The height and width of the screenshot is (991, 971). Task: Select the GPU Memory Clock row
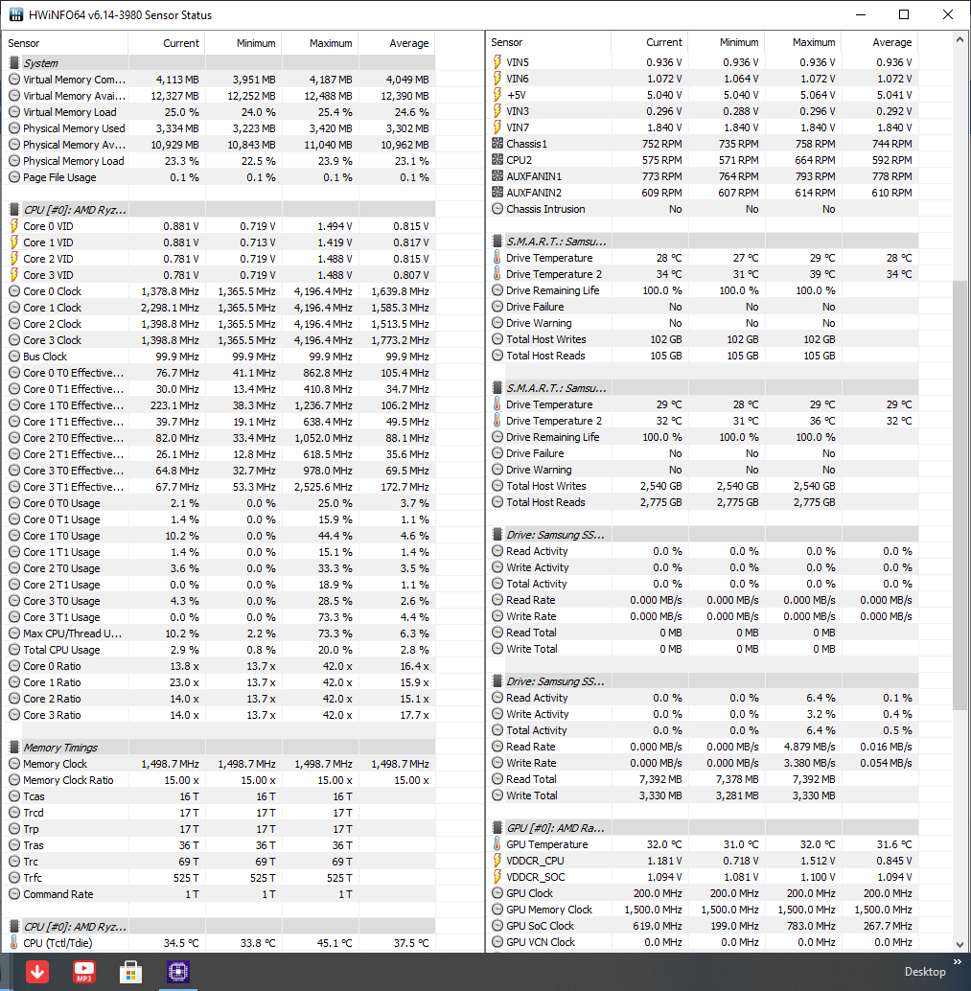pyautogui.click(x=703, y=910)
